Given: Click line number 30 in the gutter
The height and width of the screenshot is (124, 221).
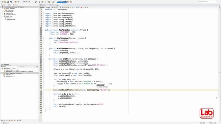Looking at the screenshot, I should pyautogui.click(x=41, y=69).
